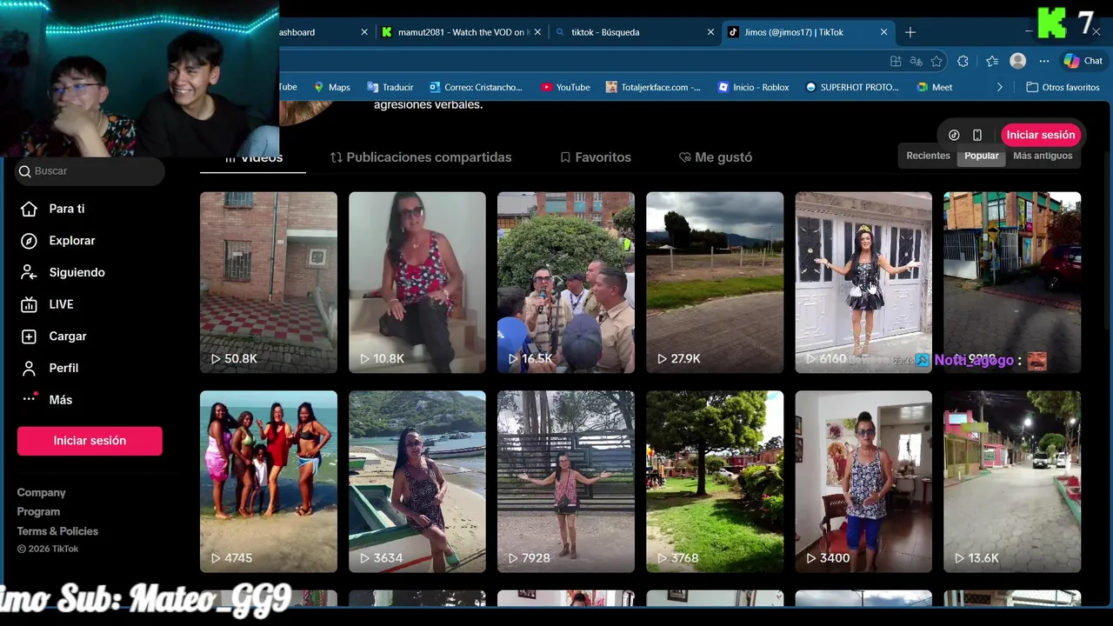Open the Copilot Chat button
The height and width of the screenshot is (626, 1113).
point(1083,61)
